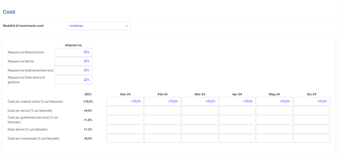Click Mar-24 Oneri diversi cell
Image resolution: width=340 pixels, height=155 pixels.
pyautogui.click(x=200, y=129)
